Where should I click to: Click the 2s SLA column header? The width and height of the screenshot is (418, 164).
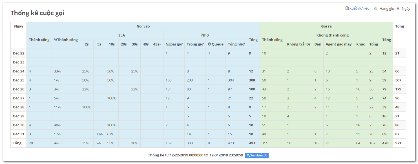pos(87,44)
